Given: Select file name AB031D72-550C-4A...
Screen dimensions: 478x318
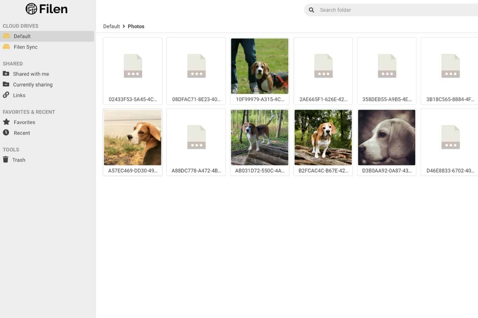Looking at the screenshot, I should (x=260, y=170).
